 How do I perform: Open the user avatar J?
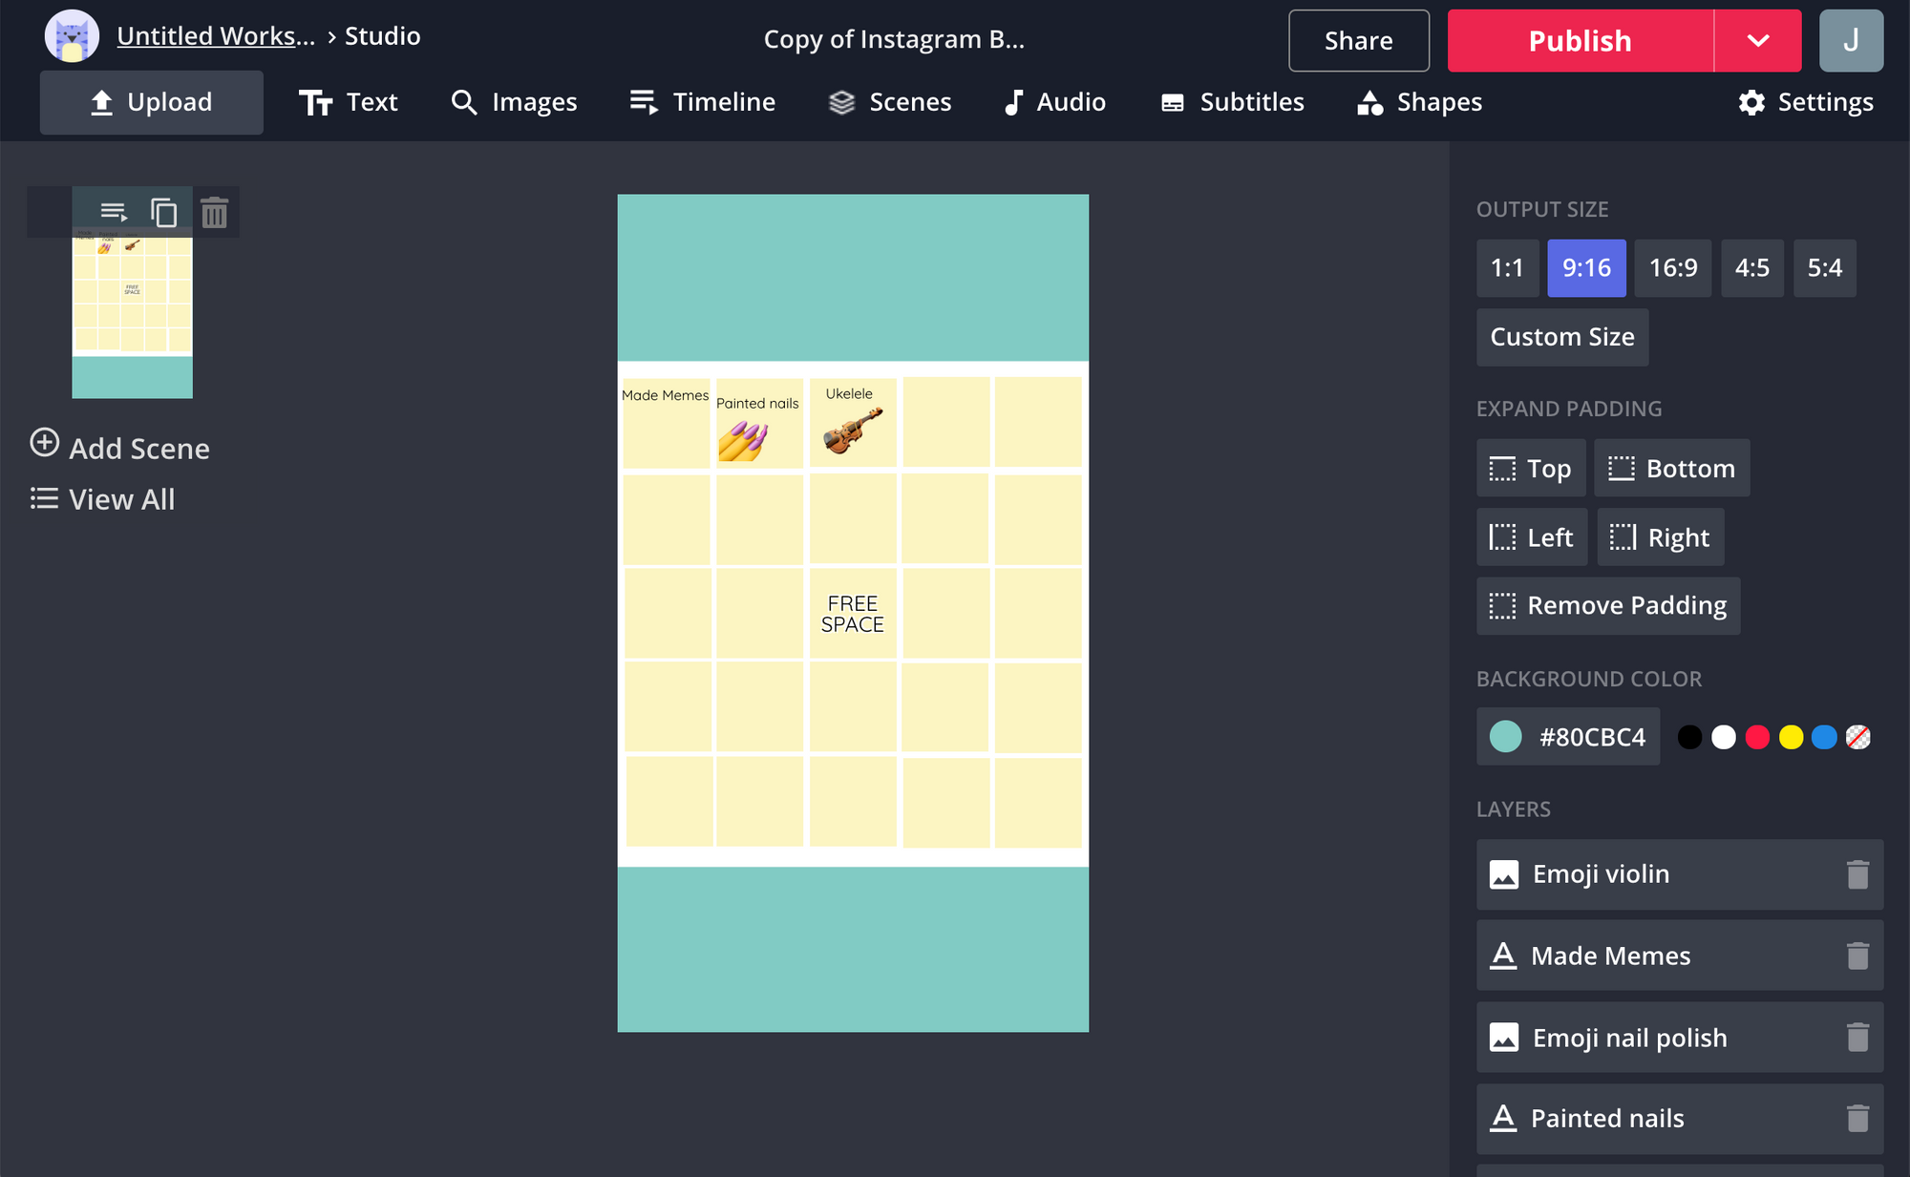1850,41
